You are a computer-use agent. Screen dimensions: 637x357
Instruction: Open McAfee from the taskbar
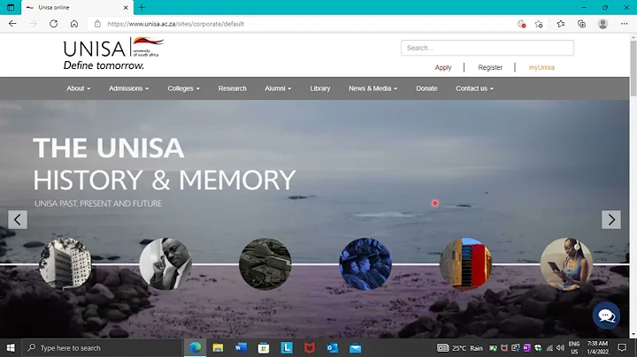tap(310, 347)
